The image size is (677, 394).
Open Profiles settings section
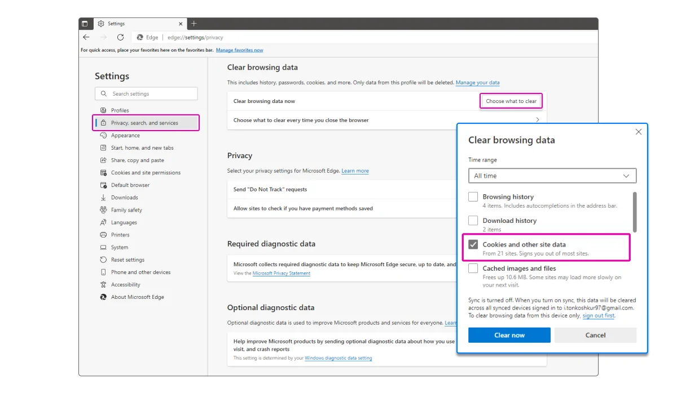tap(120, 110)
